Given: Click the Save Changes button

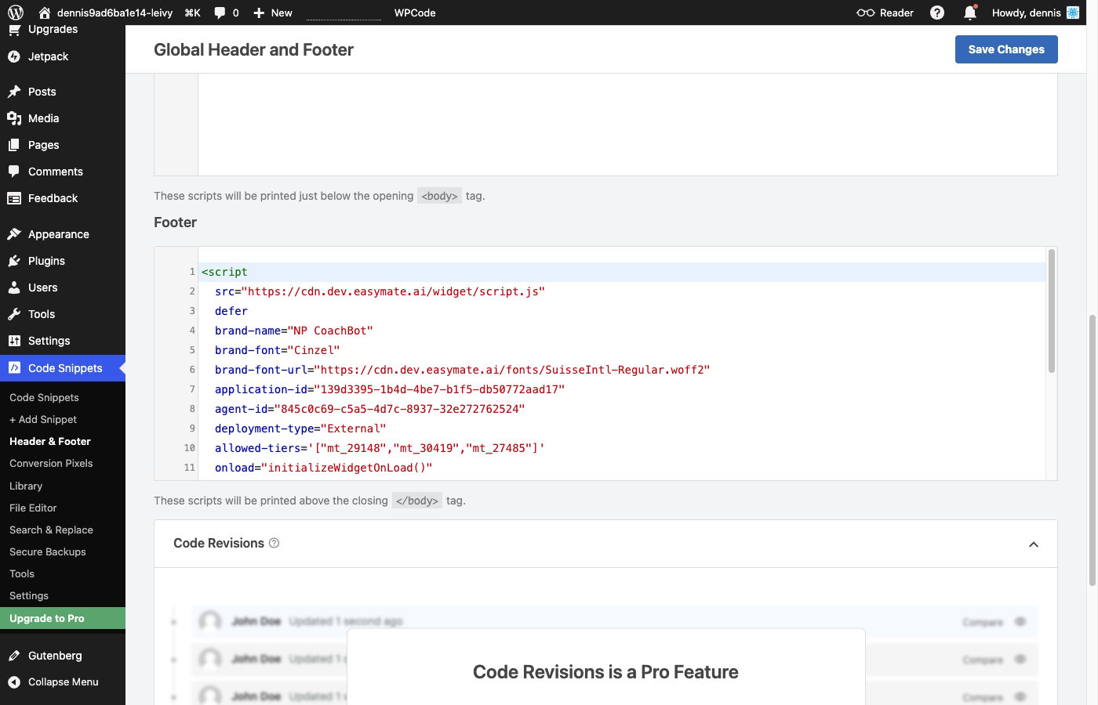Looking at the screenshot, I should click(x=1006, y=49).
